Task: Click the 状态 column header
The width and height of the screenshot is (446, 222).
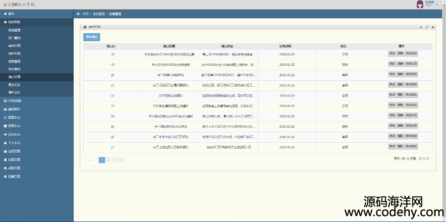Action: [345, 46]
